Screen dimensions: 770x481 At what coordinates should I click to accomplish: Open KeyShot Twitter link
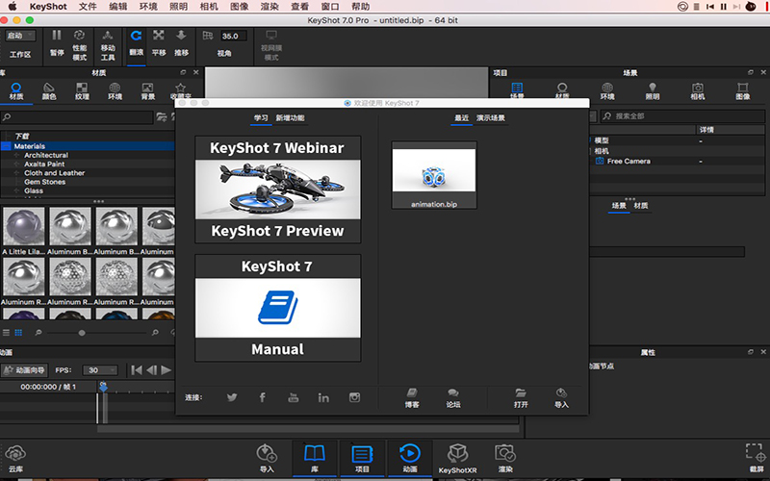[x=232, y=397]
